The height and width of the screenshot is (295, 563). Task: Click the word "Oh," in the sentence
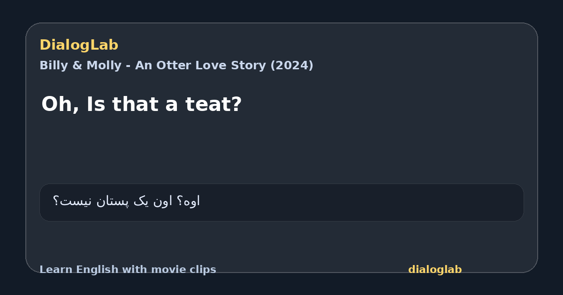click(x=61, y=104)
